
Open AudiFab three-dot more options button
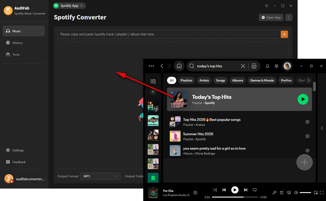(x=289, y=18)
